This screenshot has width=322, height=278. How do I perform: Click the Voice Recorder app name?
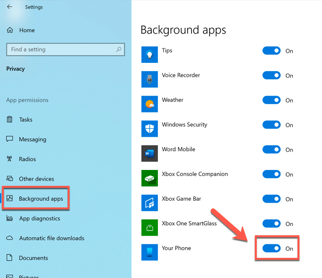tap(181, 75)
